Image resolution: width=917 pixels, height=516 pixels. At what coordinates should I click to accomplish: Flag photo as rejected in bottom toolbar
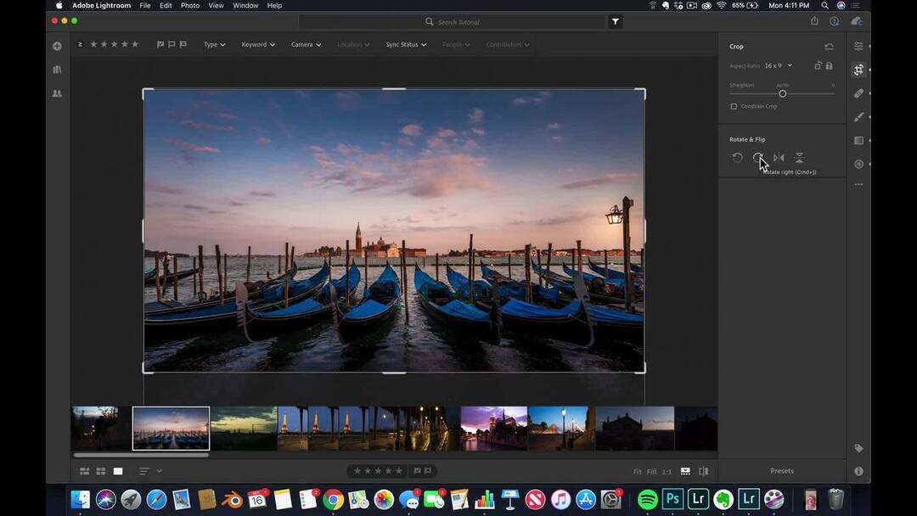(428, 471)
